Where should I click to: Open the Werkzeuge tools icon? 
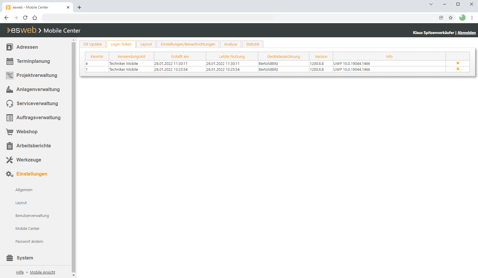pos(10,160)
